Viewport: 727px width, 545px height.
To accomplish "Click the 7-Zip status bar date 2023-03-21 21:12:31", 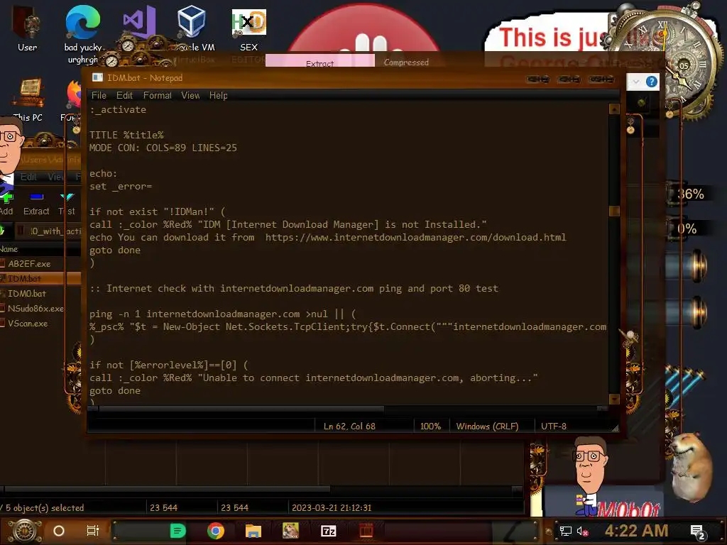I will (x=332, y=508).
